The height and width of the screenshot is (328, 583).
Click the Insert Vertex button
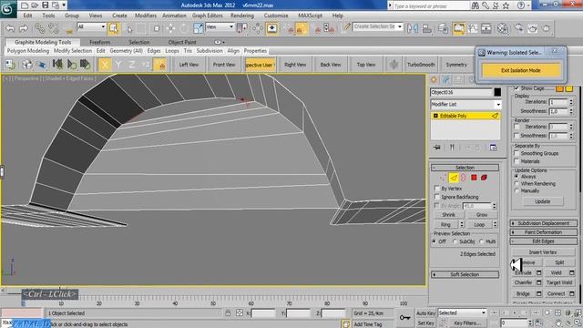543,252
